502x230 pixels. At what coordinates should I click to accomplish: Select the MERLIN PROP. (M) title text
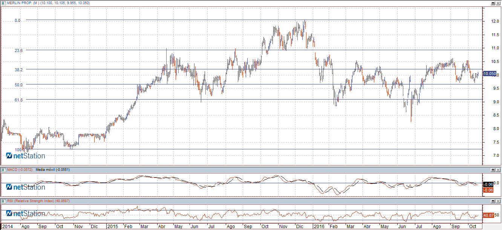pyautogui.click(x=23, y=3)
